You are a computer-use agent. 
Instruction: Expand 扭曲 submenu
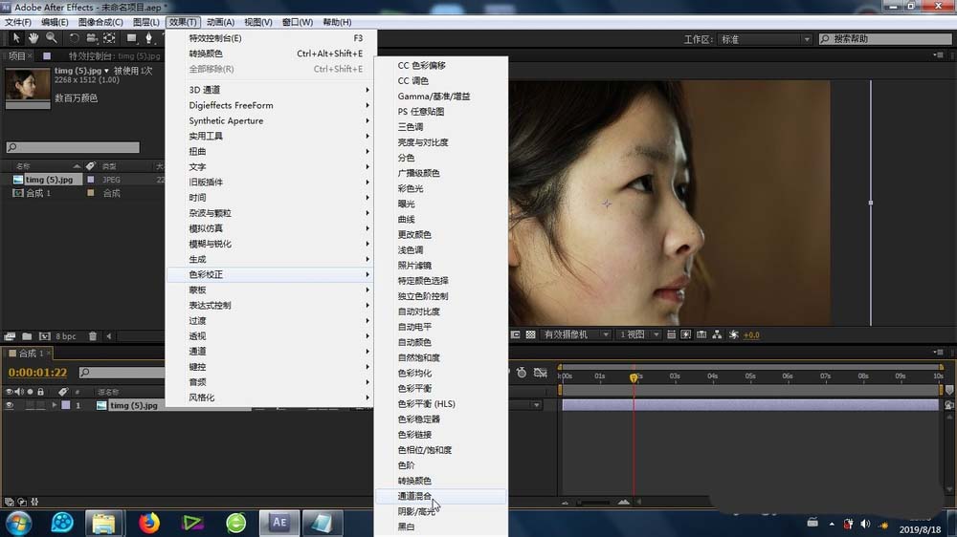tap(272, 151)
